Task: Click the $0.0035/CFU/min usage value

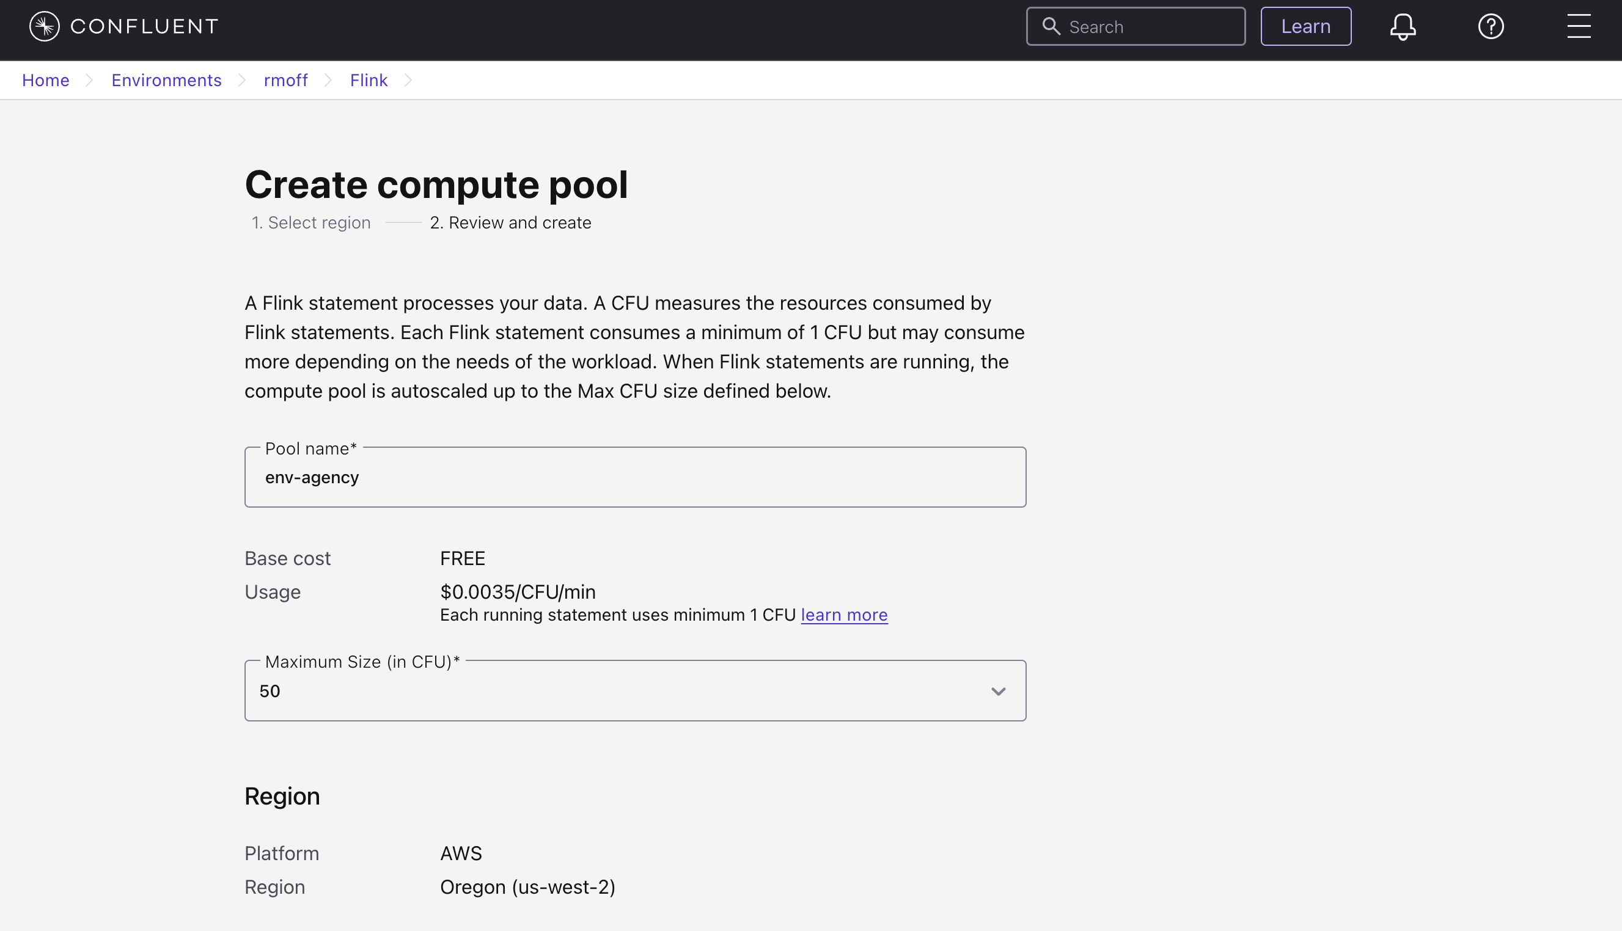Action: tap(518, 591)
